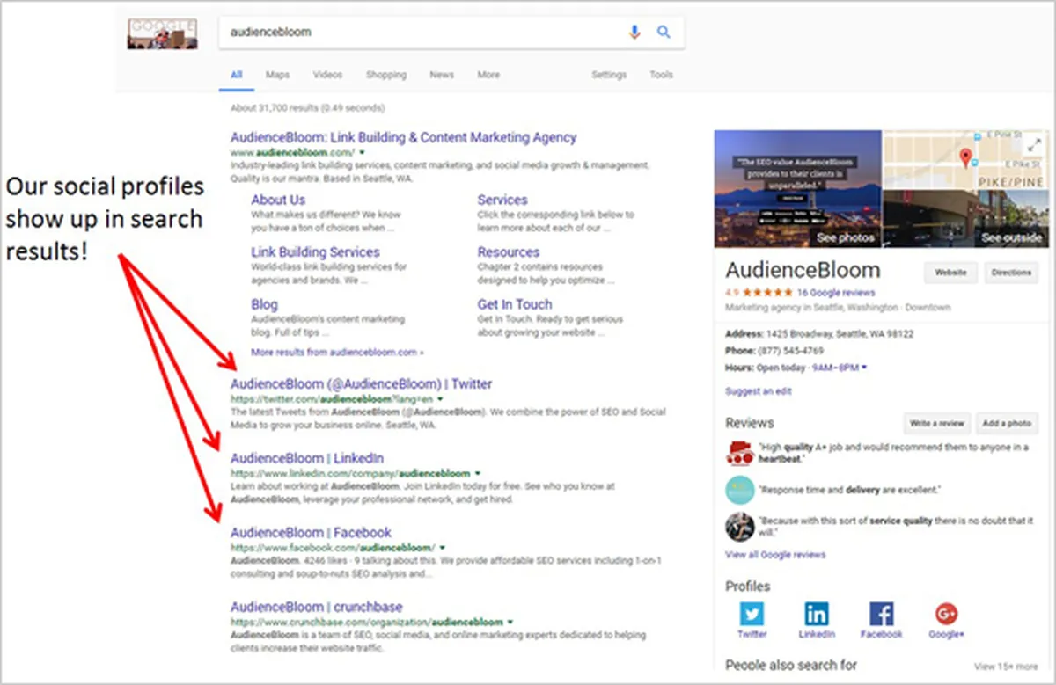The width and height of the screenshot is (1056, 685).
Task: Click the Add a photo button
Action: (x=1007, y=423)
